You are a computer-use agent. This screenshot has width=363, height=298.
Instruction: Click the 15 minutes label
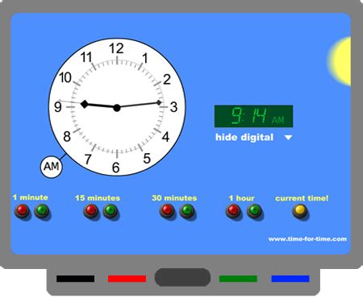98,198
